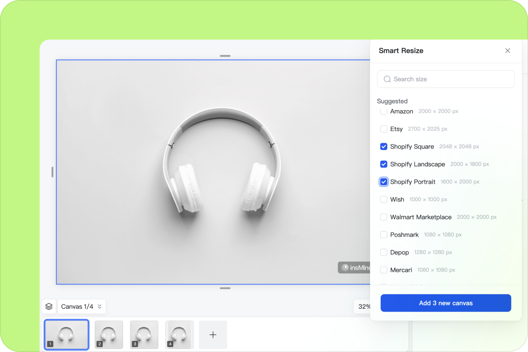Check the Etsy size checkbox

coord(384,129)
